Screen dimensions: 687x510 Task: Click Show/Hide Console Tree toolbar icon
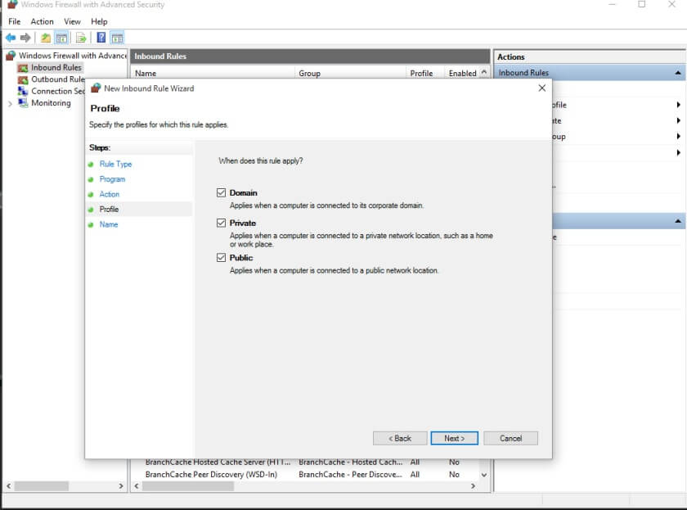coord(61,38)
